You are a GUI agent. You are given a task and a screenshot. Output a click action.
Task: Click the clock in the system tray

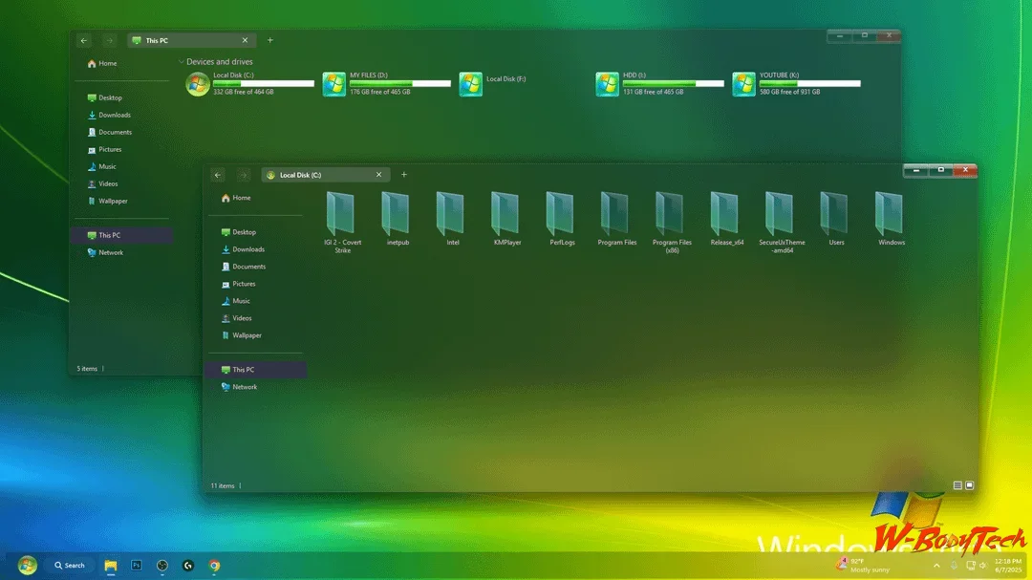(x=1006, y=565)
